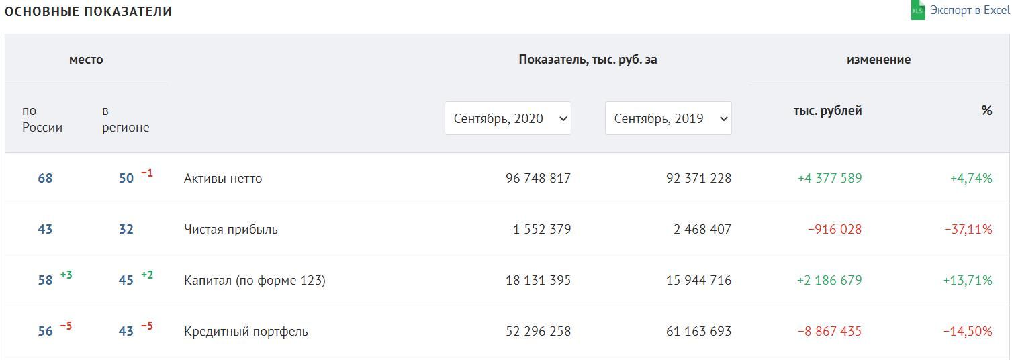The image size is (1012, 360).
Task: Select Russia rank 58 for Капитал
Action: coord(45,281)
